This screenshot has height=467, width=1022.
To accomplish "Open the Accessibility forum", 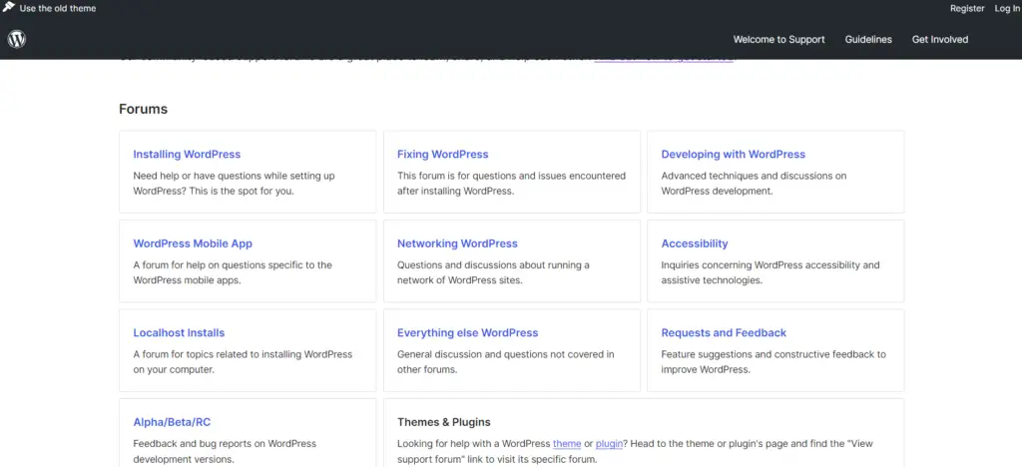I will 695,243.
